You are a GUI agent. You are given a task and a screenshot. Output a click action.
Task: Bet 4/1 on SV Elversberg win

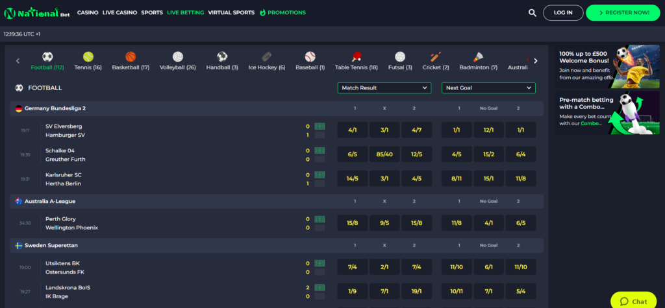pos(353,130)
